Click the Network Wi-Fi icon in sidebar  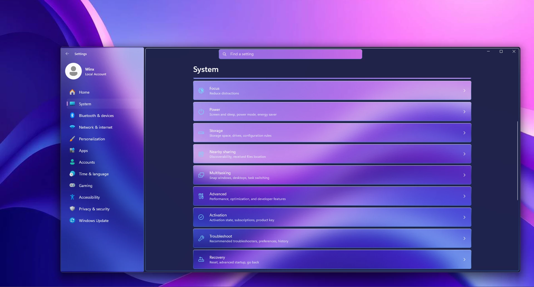tap(72, 127)
